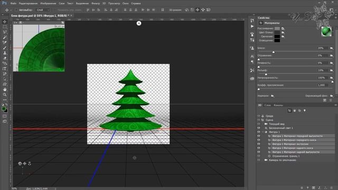Open the Actions panel play icon
338x190 pixels.
click(x=252, y=26)
